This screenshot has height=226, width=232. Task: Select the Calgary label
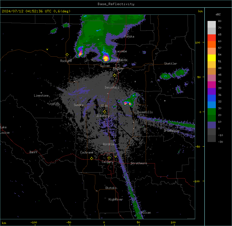(x=108, y=162)
